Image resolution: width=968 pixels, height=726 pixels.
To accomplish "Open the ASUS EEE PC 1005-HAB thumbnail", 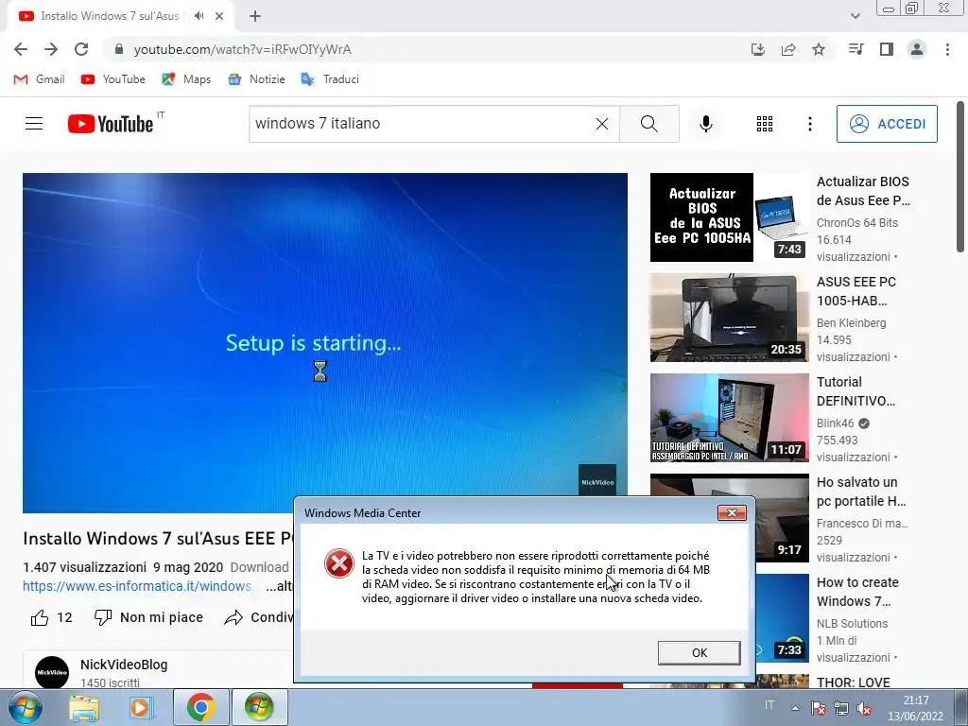I will (729, 318).
